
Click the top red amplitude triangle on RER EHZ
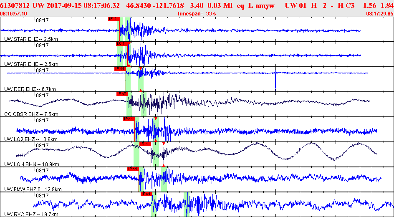141,68
